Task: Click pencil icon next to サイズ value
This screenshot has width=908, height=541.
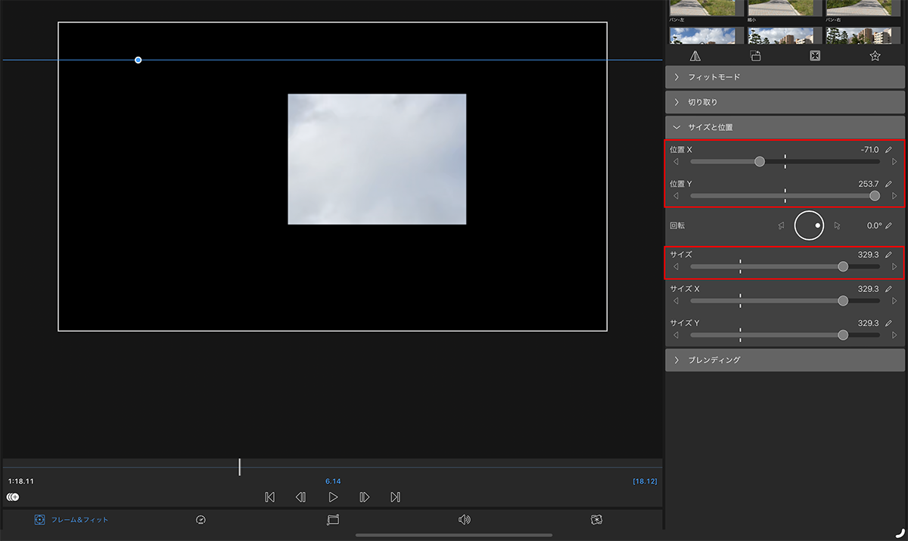Action: point(889,255)
